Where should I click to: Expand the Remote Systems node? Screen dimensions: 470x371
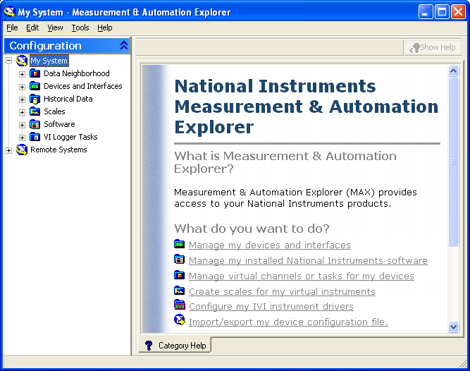[x=9, y=150]
